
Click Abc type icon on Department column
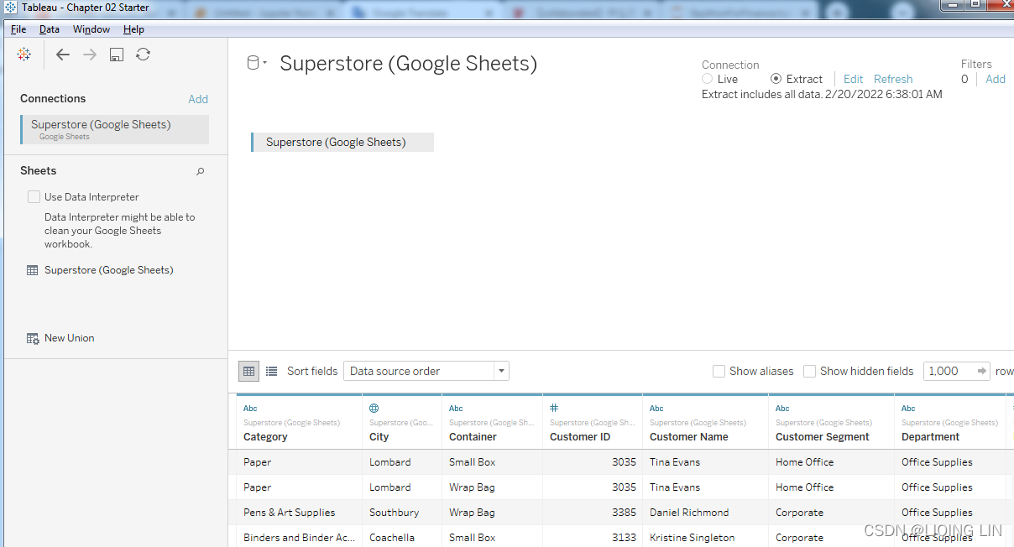coord(908,409)
